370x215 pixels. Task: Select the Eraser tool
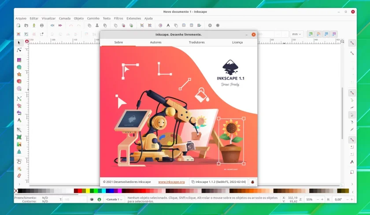click(19, 175)
